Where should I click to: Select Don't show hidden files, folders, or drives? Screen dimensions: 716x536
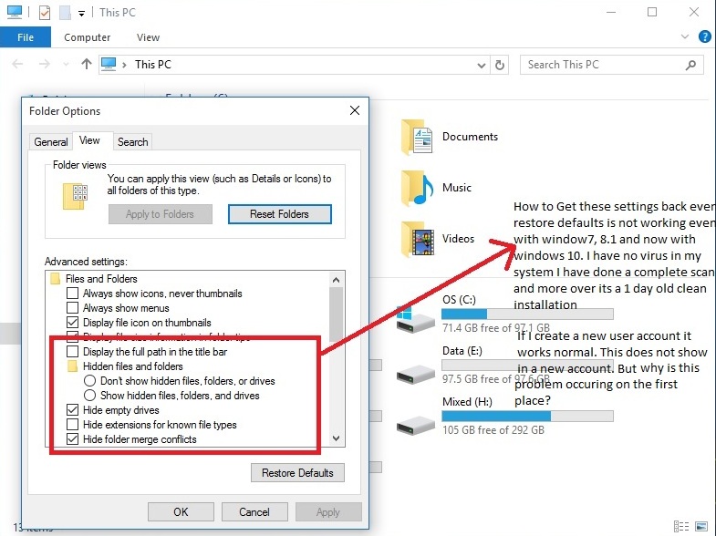(89, 381)
